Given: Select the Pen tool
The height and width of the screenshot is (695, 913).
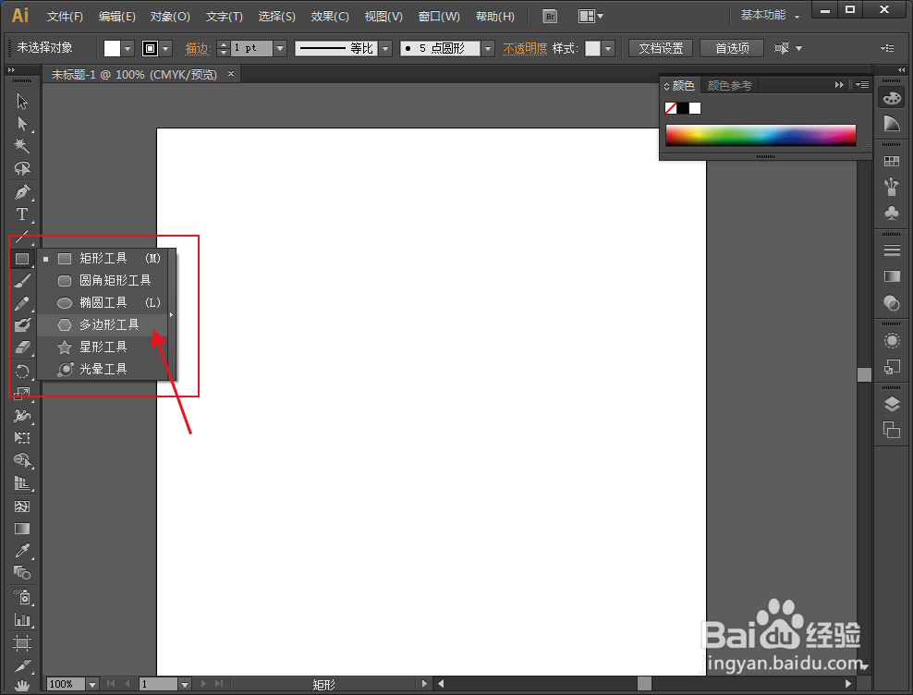Looking at the screenshot, I should [22, 191].
